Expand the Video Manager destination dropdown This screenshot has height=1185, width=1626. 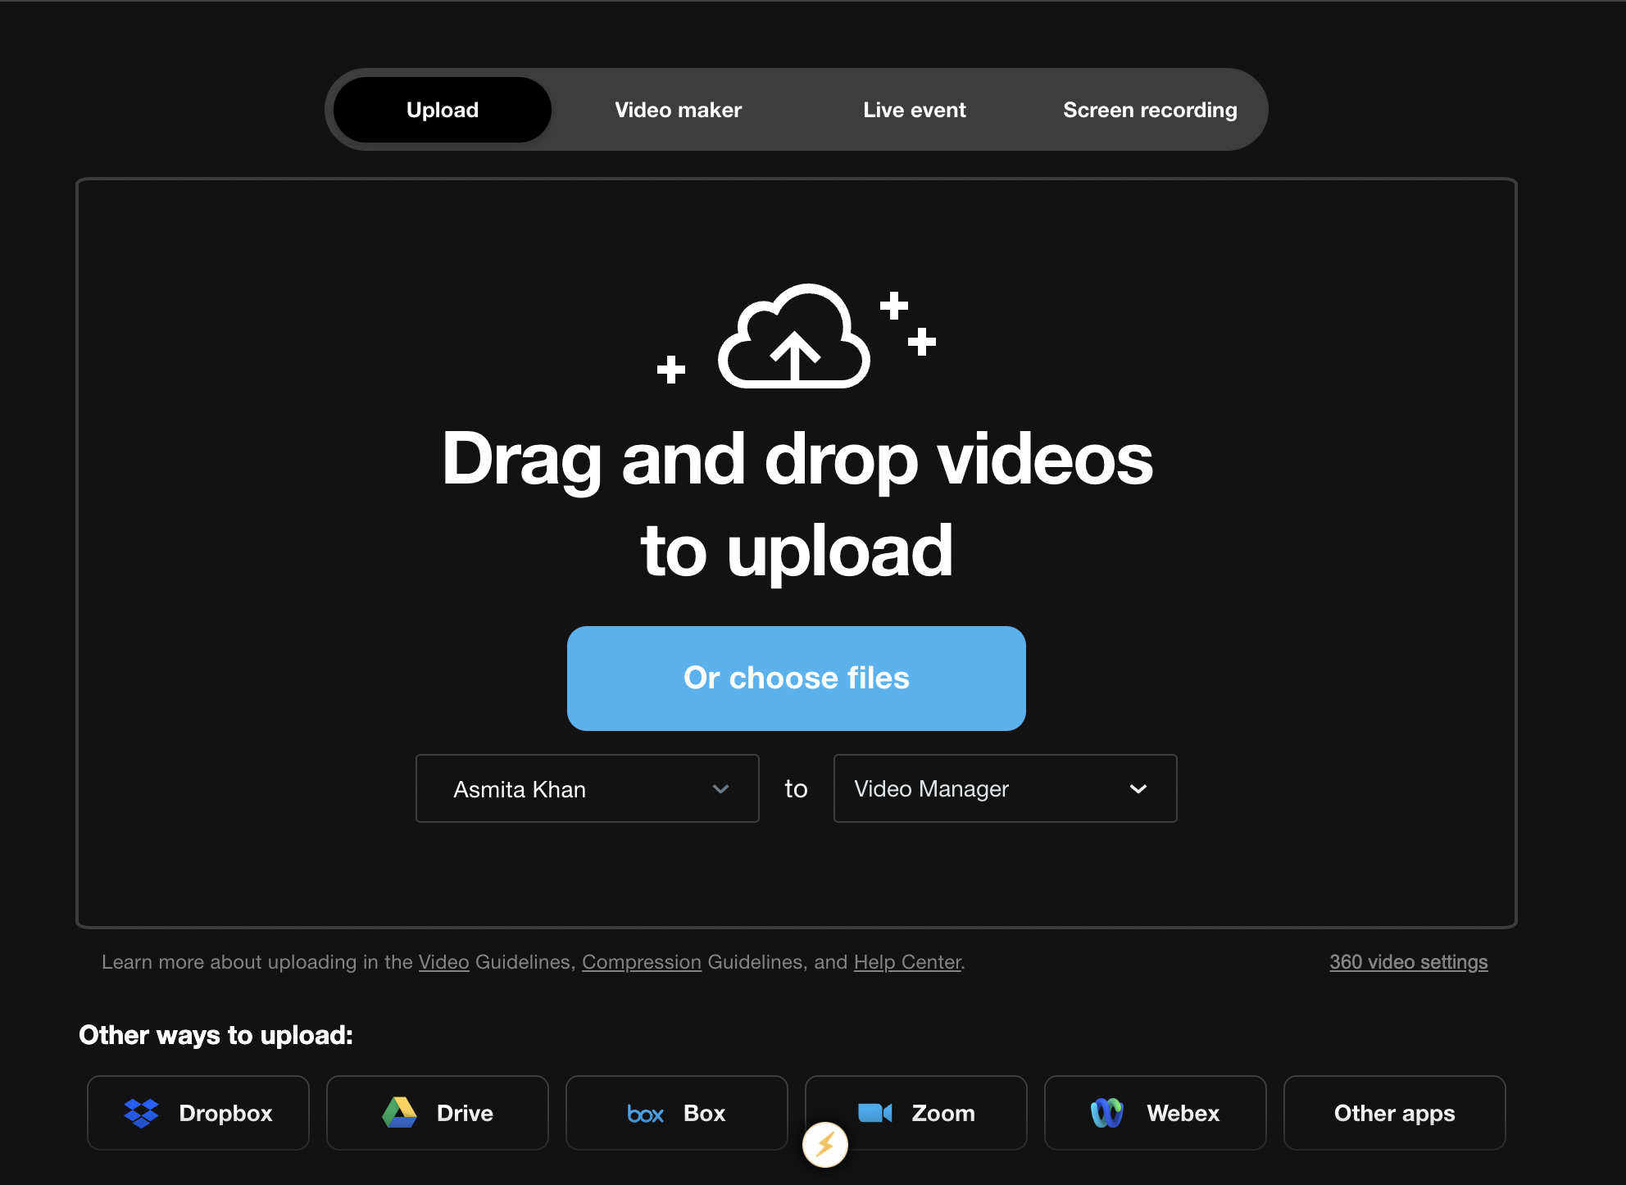[x=1004, y=788]
